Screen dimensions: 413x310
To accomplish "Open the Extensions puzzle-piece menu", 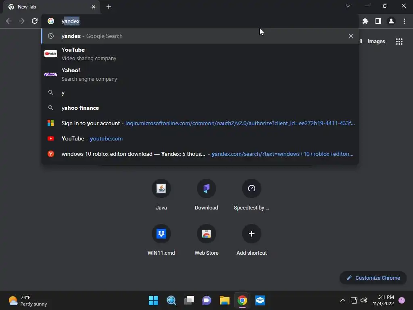I will (365, 21).
